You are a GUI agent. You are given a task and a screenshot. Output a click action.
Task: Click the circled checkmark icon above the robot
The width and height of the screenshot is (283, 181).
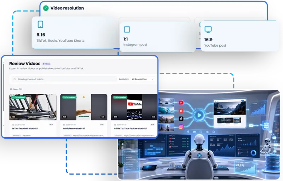(x=214, y=132)
